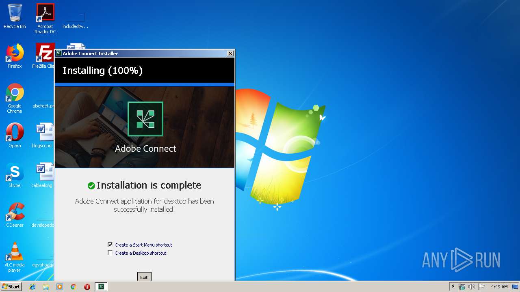Open Opera from the taskbar
Viewport: 520px width, 292px height.
[87, 287]
